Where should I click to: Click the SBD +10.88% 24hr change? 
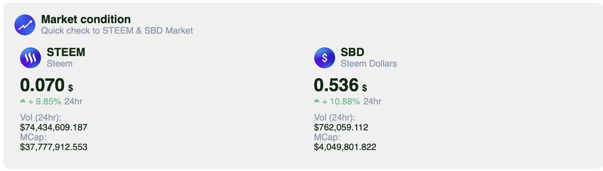[x=352, y=101]
